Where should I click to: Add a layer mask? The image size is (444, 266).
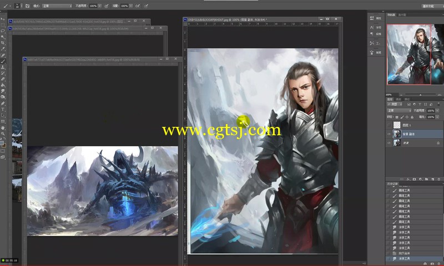[414, 179]
